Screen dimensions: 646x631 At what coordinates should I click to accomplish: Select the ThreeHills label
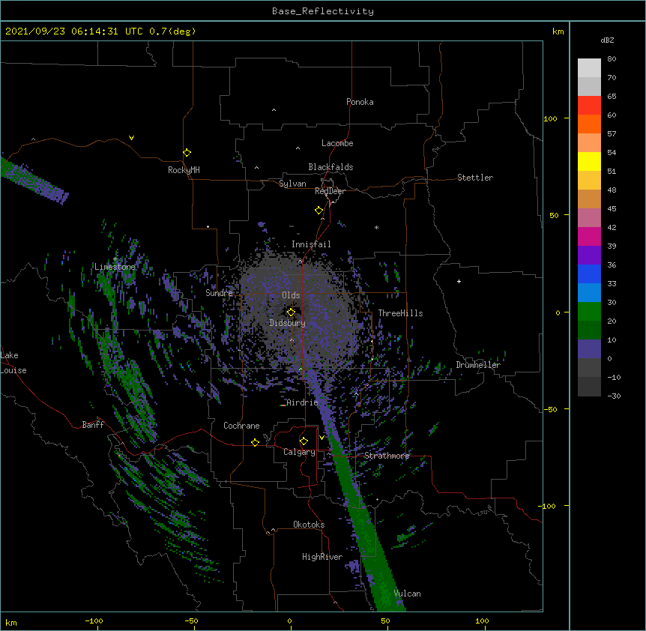pos(400,313)
